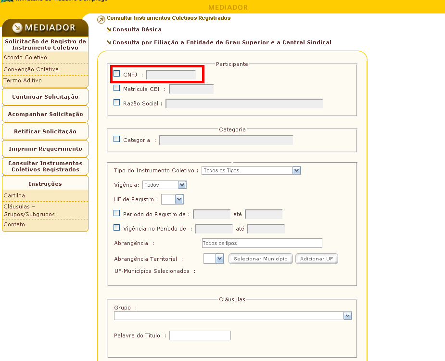This screenshot has width=445, height=361.
Task: Tick the Matrícula CEI checkbox
Action: click(117, 88)
